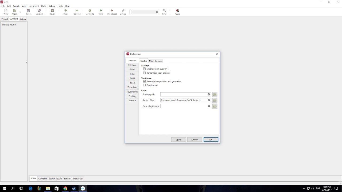Open the Printing preferences section

132,96
